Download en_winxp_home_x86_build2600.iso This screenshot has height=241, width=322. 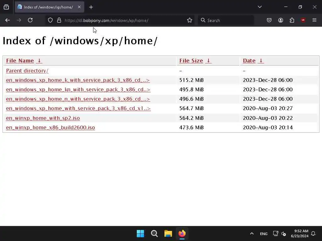[x=51, y=127]
